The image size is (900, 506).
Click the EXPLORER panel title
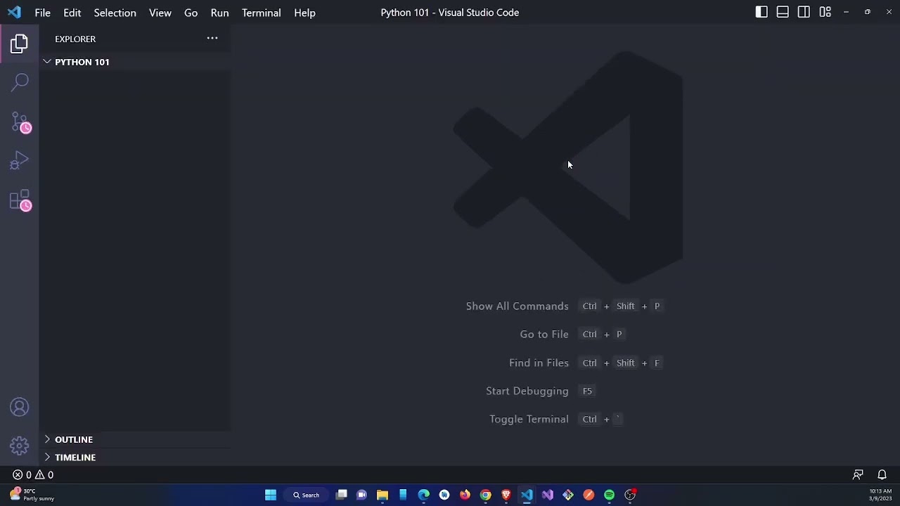pos(75,39)
